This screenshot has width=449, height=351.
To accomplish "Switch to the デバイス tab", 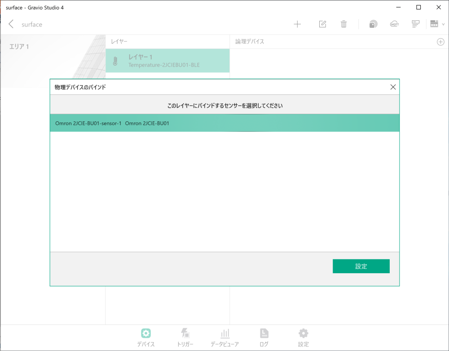I will click(146, 338).
